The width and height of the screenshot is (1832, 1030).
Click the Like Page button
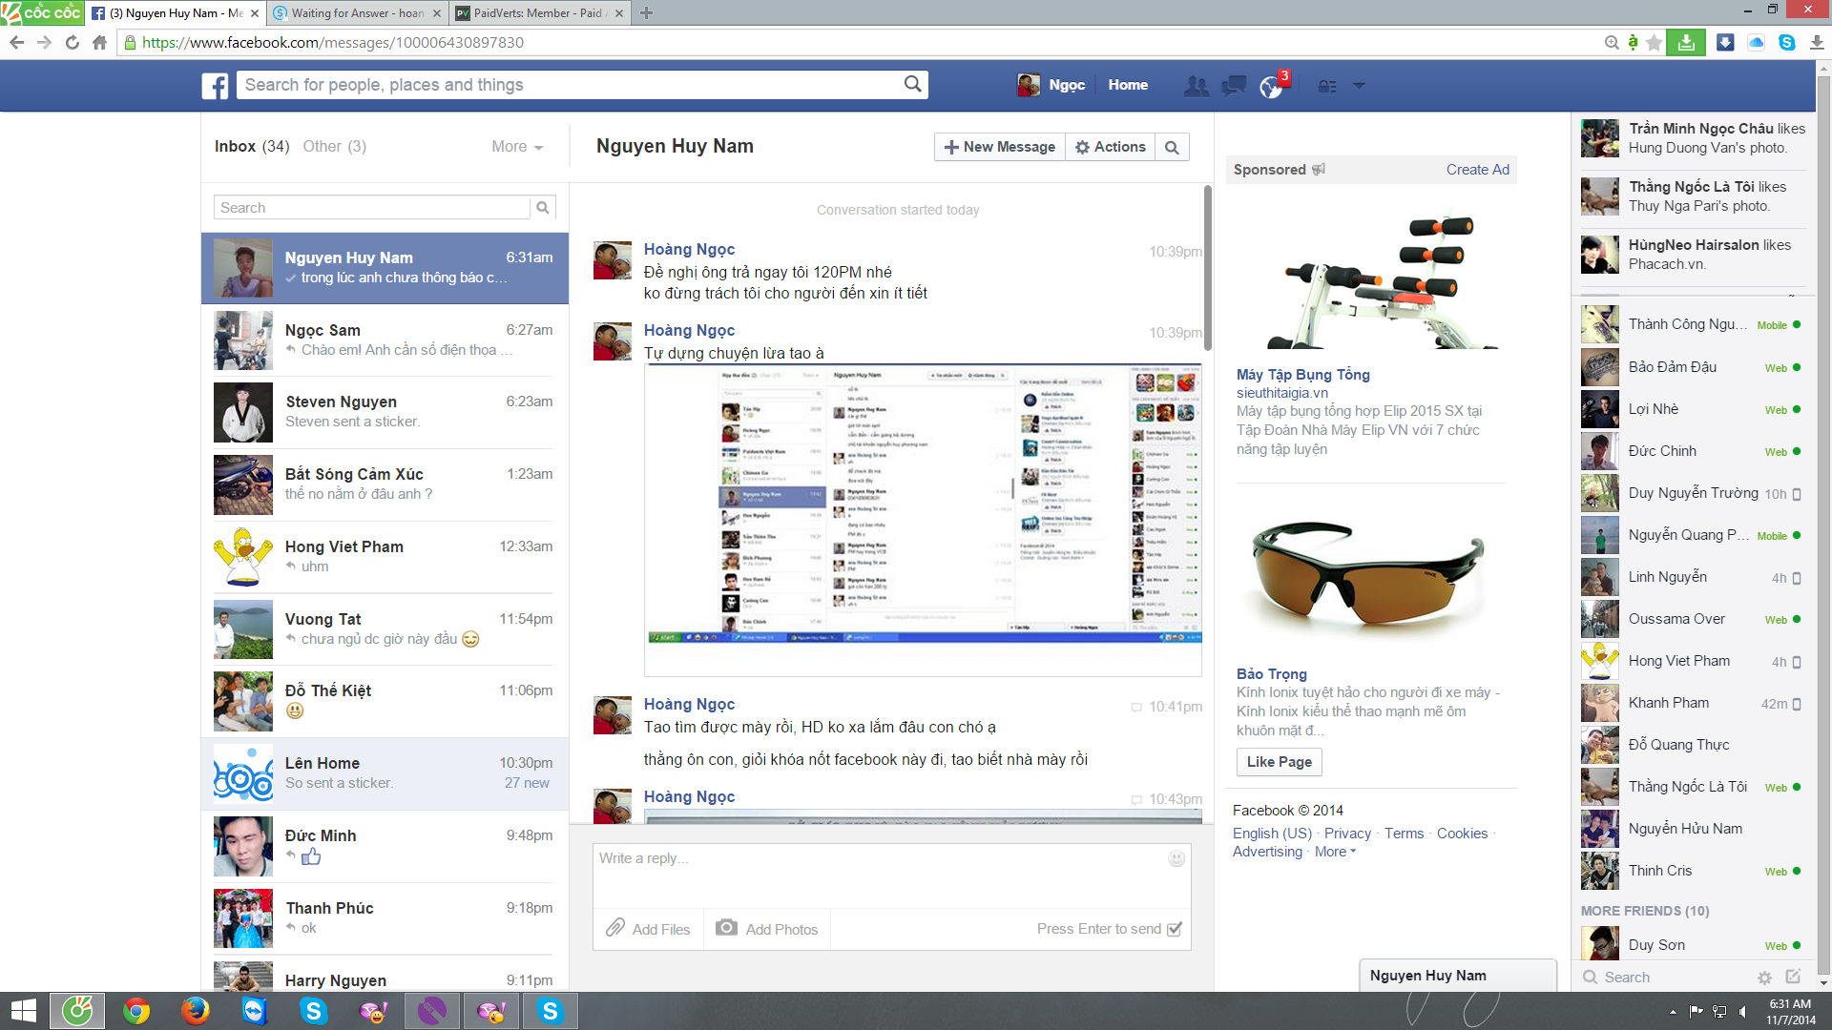coord(1279,762)
